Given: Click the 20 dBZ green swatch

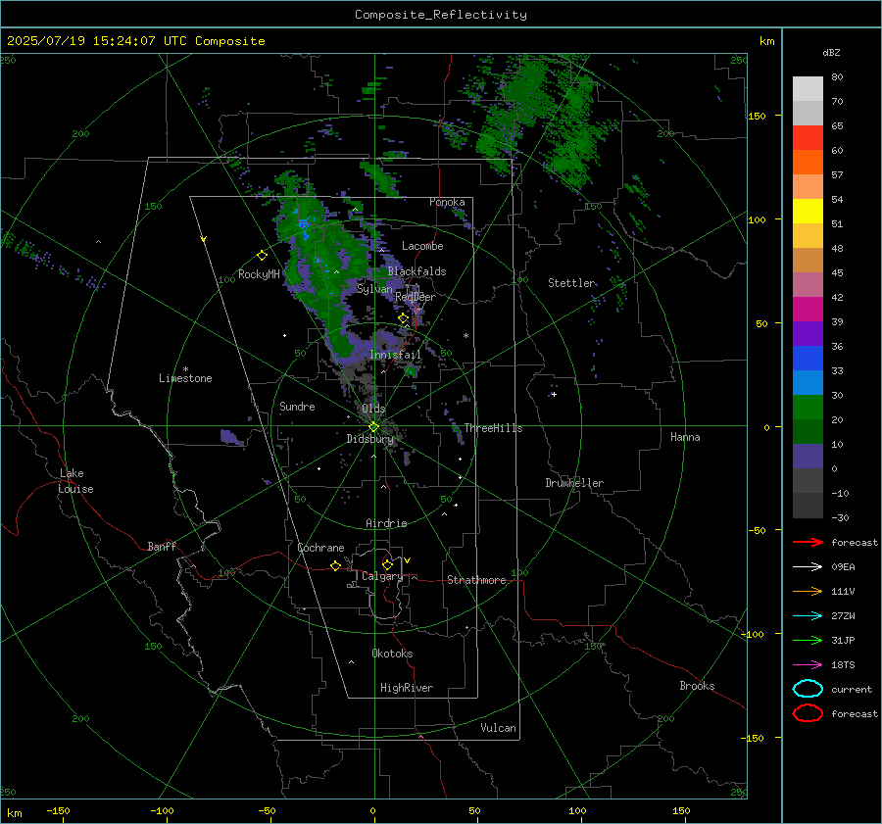Looking at the screenshot, I should [x=808, y=408].
